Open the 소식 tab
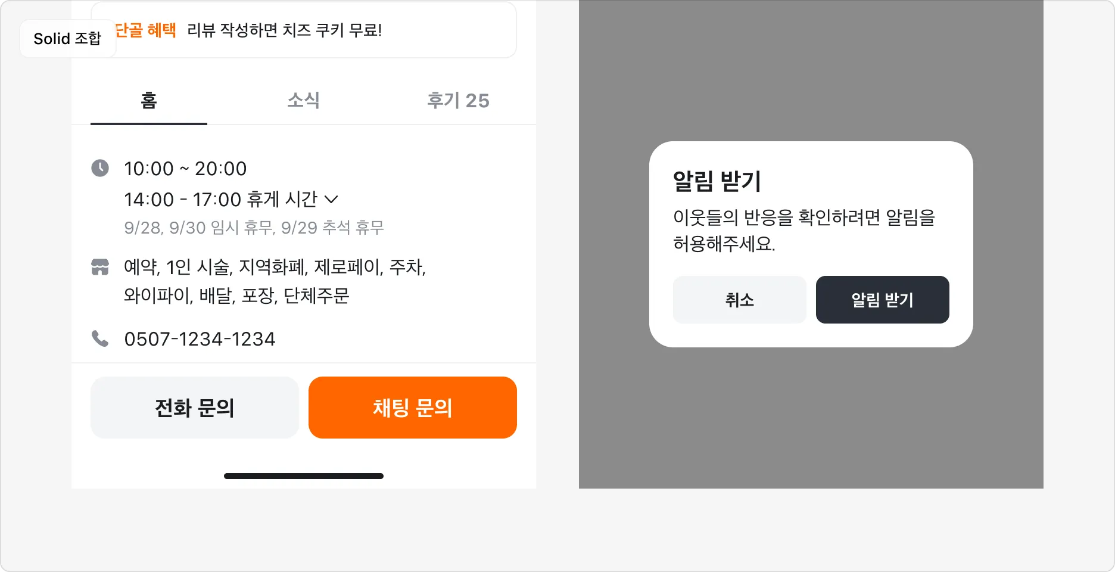The height and width of the screenshot is (572, 1115). click(x=304, y=100)
